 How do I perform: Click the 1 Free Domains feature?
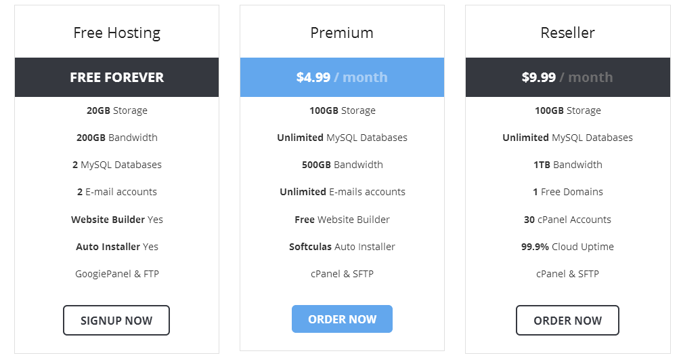pyautogui.click(x=568, y=192)
